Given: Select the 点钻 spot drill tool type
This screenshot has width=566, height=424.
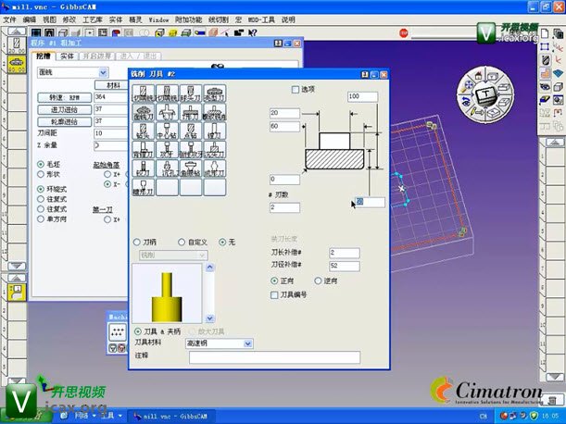Looking at the screenshot, I should (191, 131).
